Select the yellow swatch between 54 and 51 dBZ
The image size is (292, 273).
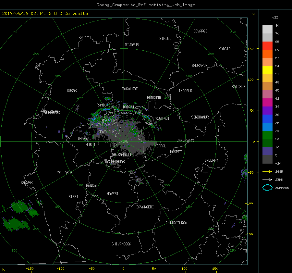[x=267, y=70]
